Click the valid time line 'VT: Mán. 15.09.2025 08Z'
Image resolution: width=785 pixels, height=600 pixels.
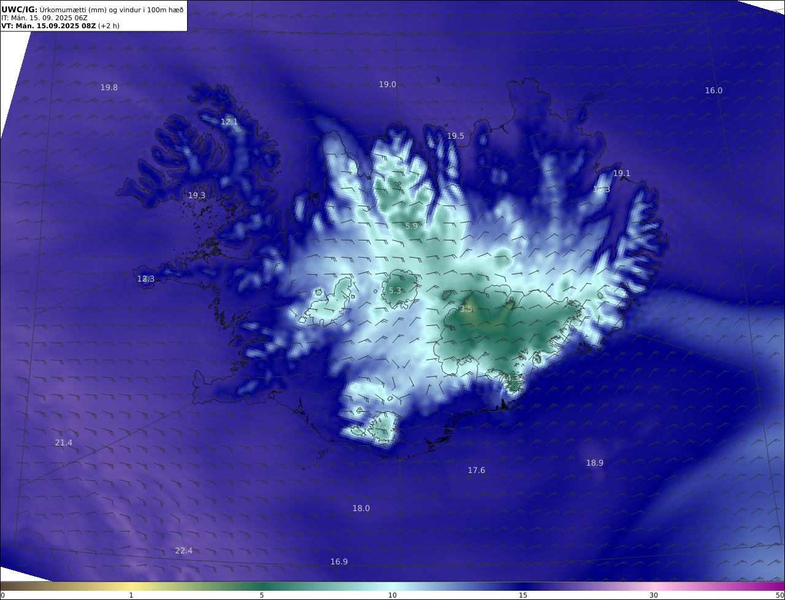48,26
